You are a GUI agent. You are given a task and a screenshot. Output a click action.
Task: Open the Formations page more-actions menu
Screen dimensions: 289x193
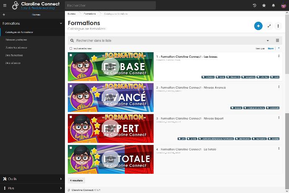[x=278, y=26]
